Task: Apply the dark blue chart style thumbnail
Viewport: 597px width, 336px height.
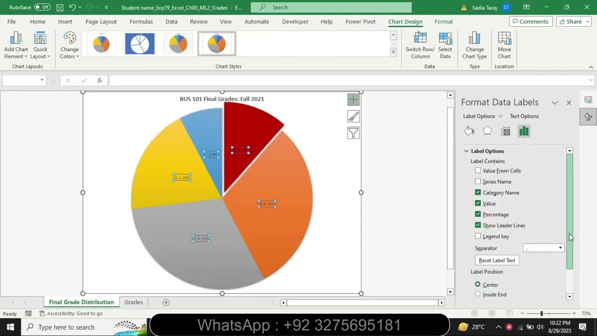Action: [x=140, y=44]
